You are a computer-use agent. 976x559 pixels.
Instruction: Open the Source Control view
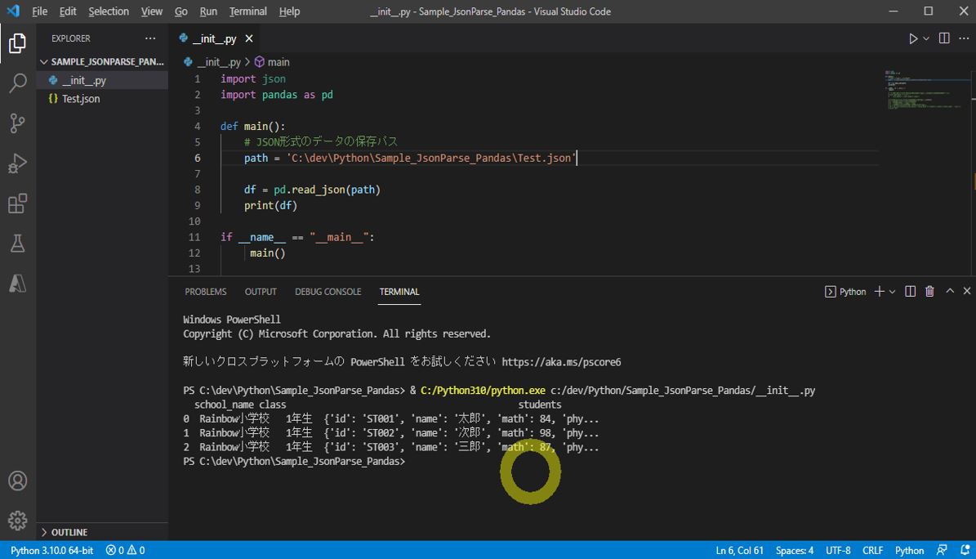(18, 122)
